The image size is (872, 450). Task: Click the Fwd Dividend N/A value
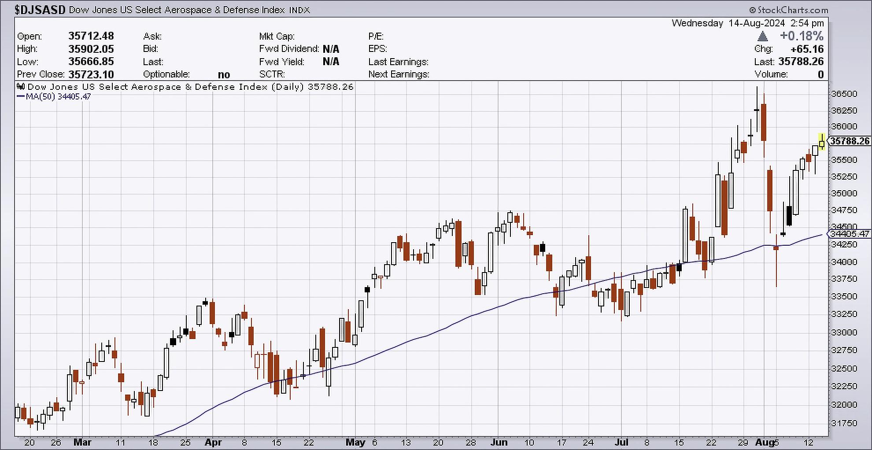click(x=331, y=49)
